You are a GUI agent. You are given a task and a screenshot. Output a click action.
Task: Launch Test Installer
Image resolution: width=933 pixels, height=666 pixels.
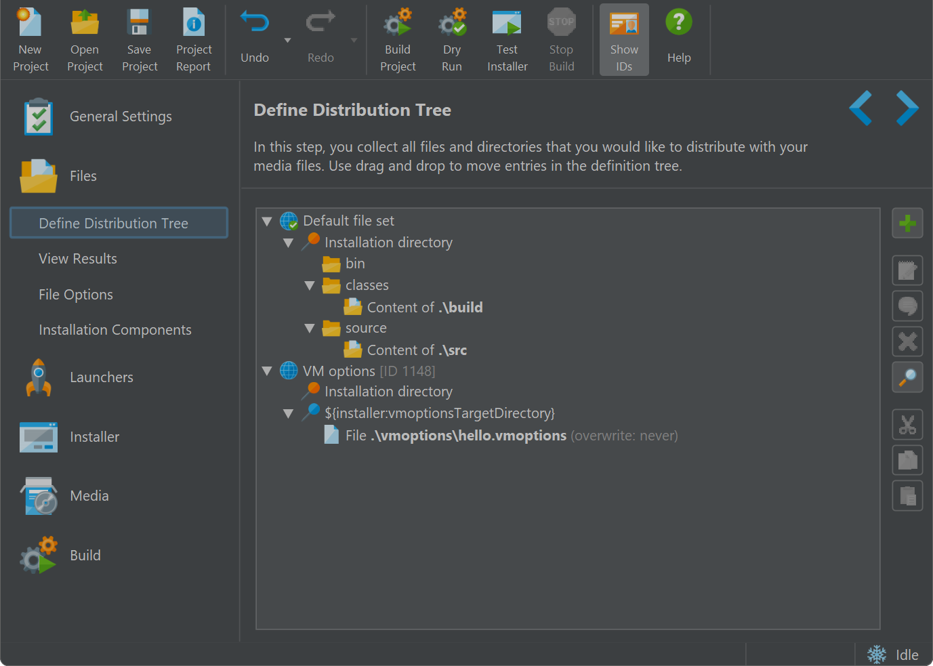click(507, 40)
